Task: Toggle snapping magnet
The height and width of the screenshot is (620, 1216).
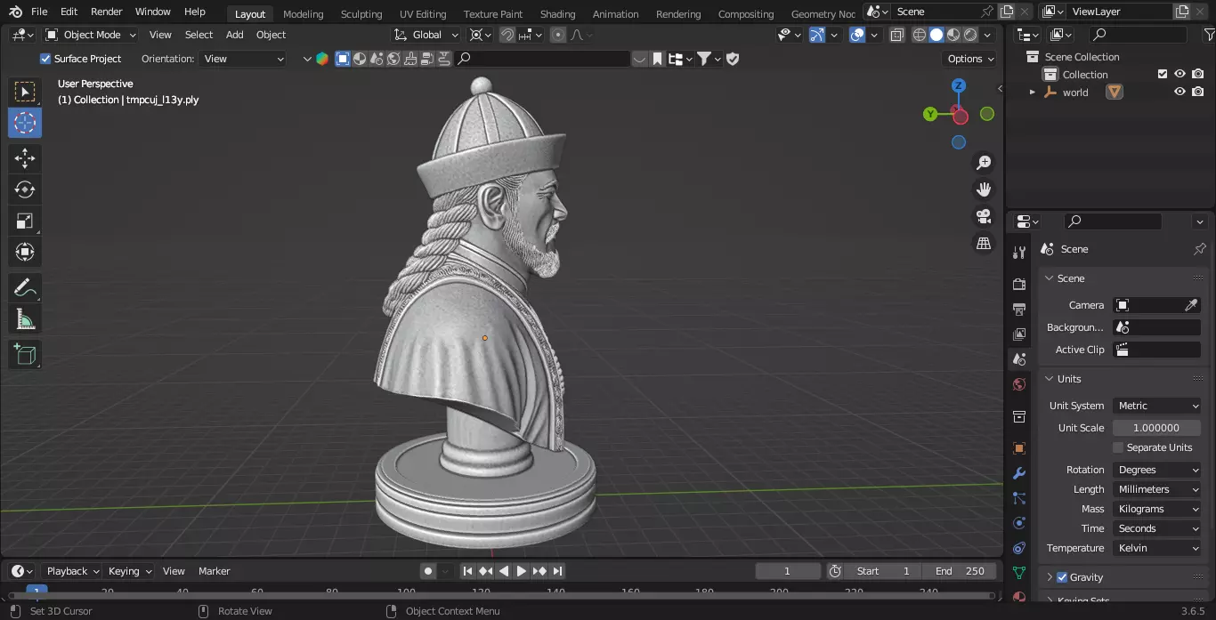Action: pyautogui.click(x=507, y=35)
